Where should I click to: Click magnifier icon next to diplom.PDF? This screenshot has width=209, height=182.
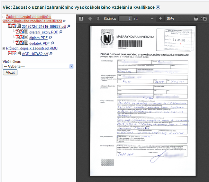(50, 38)
